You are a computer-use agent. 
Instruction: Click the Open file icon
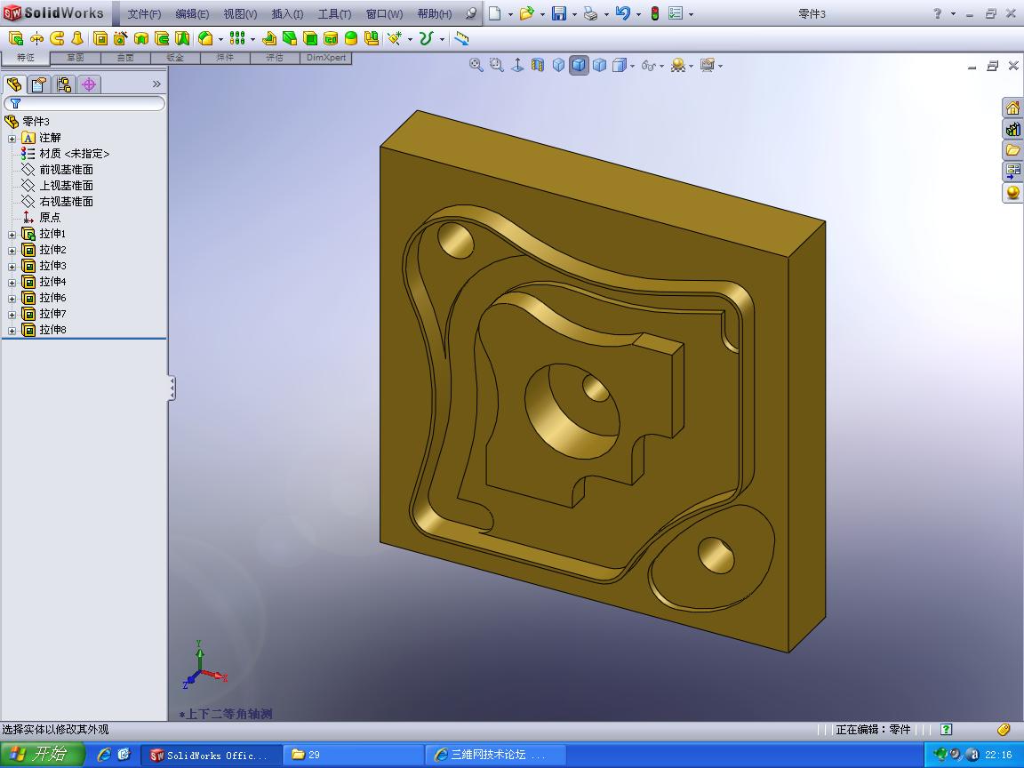526,13
